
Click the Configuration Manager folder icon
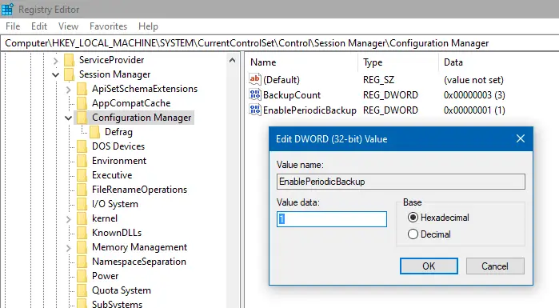point(82,118)
